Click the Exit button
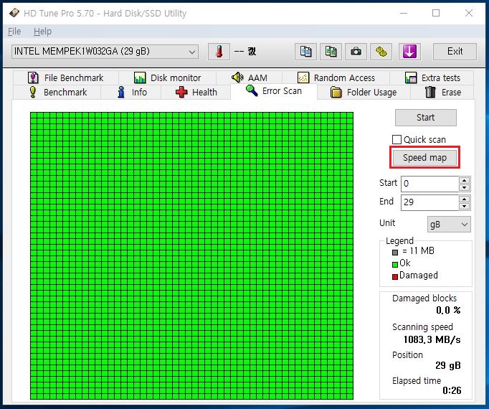Image resolution: width=489 pixels, height=409 pixels. (455, 52)
